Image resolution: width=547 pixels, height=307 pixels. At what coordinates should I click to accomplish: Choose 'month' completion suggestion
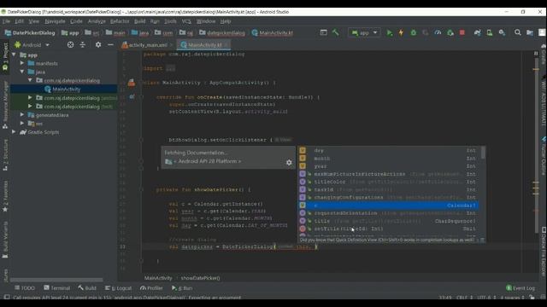pos(388,159)
